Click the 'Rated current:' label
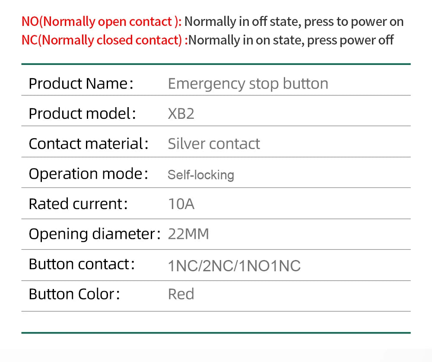Screen dimensions: 432x362 click(78, 204)
